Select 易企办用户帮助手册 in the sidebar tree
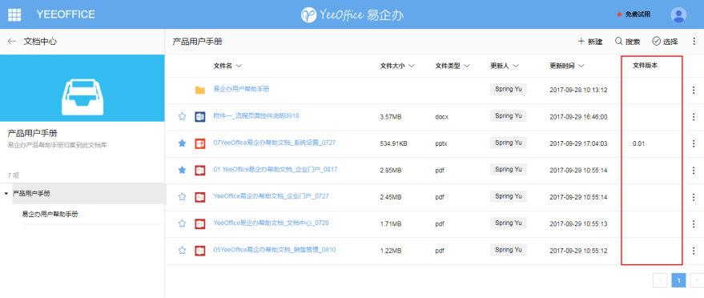 tap(50, 215)
